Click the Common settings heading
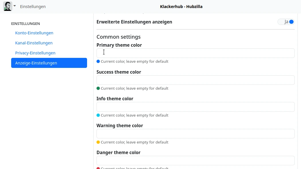This screenshot has width=301, height=169. click(x=119, y=37)
